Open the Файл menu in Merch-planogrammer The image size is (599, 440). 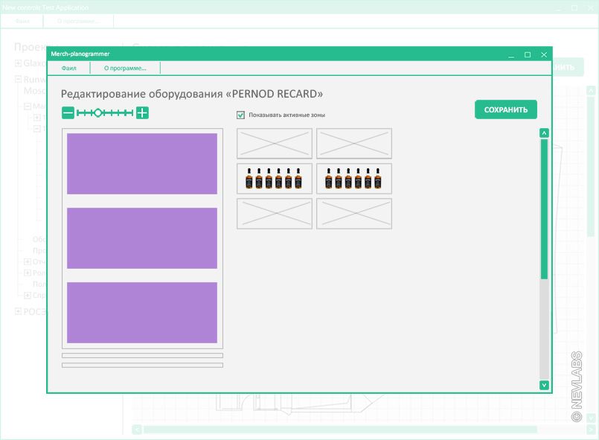click(68, 68)
